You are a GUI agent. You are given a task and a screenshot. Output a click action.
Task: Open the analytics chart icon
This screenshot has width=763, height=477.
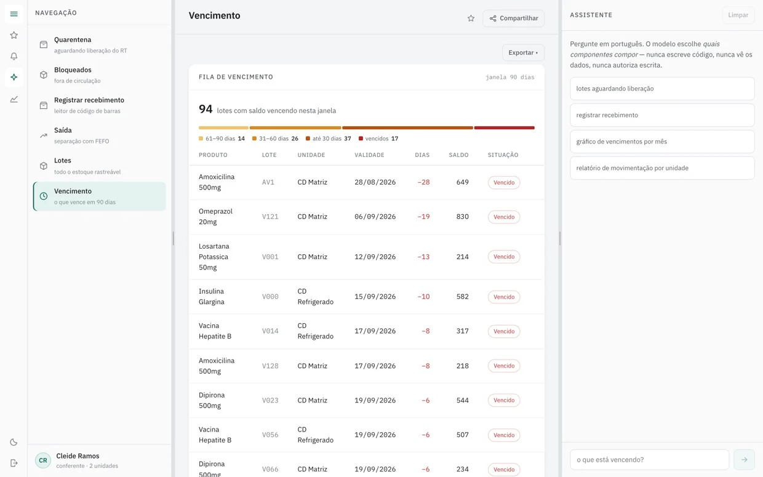14,99
